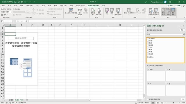Click in the PivotTable name box
This screenshot has height=104, width=186.
(6, 12)
